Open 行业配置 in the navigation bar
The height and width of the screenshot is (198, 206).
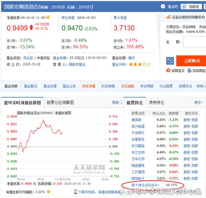(x=166, y=86)
